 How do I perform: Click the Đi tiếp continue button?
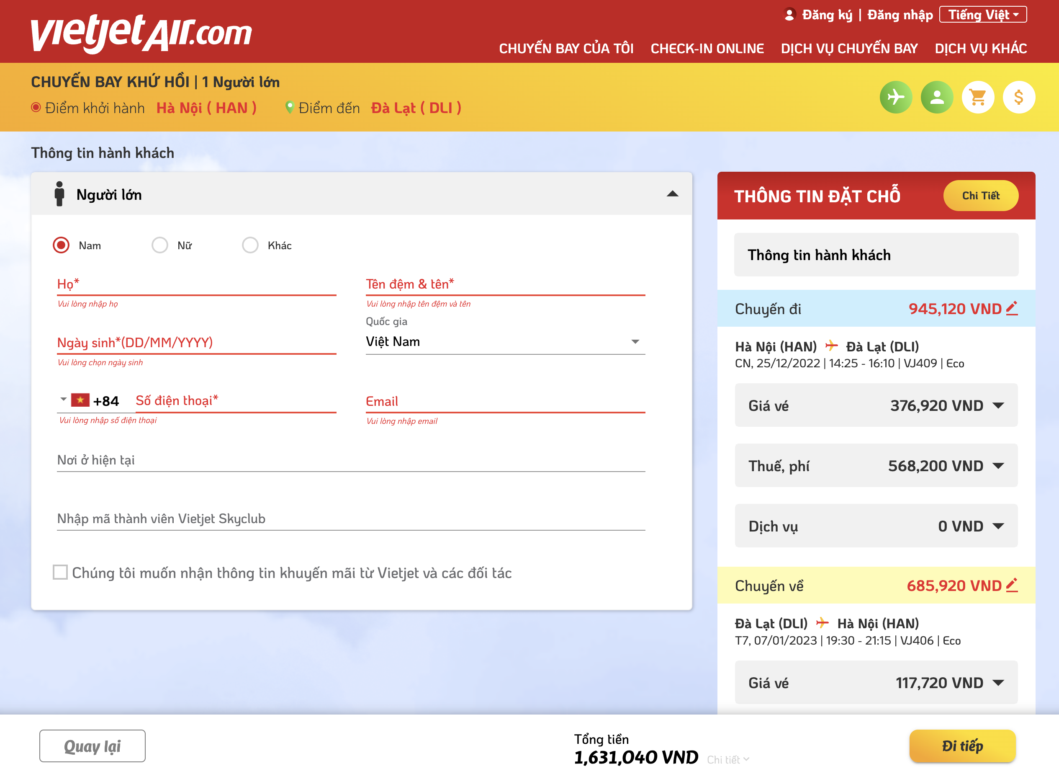(962, 746)
